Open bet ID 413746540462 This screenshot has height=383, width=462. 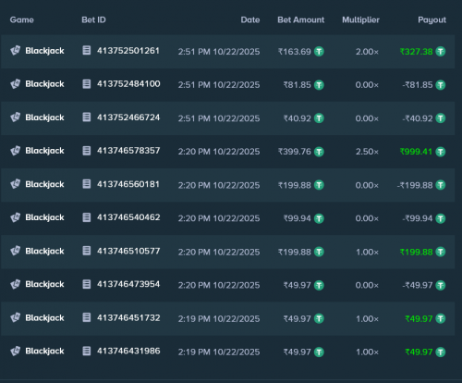point(128,217)
